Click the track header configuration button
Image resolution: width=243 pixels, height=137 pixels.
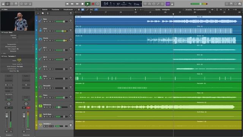point(71,13)
